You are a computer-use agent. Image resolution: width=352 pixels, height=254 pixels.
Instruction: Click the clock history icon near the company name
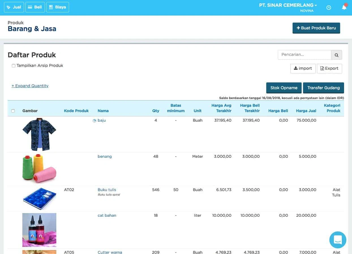click(x=329, y=7)
